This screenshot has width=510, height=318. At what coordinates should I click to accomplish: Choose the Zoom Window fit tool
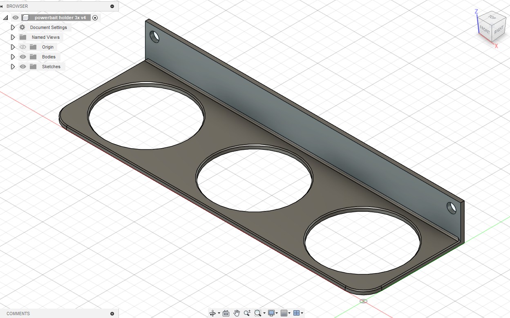click(x=258, y=313)
